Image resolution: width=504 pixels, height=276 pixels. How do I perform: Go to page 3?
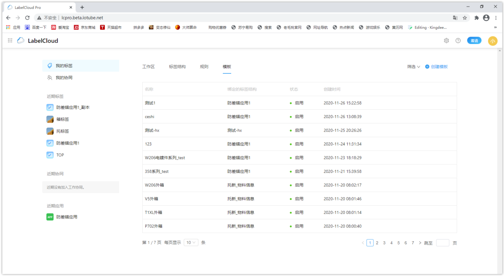pyautogui.click(x=384, y=243)
